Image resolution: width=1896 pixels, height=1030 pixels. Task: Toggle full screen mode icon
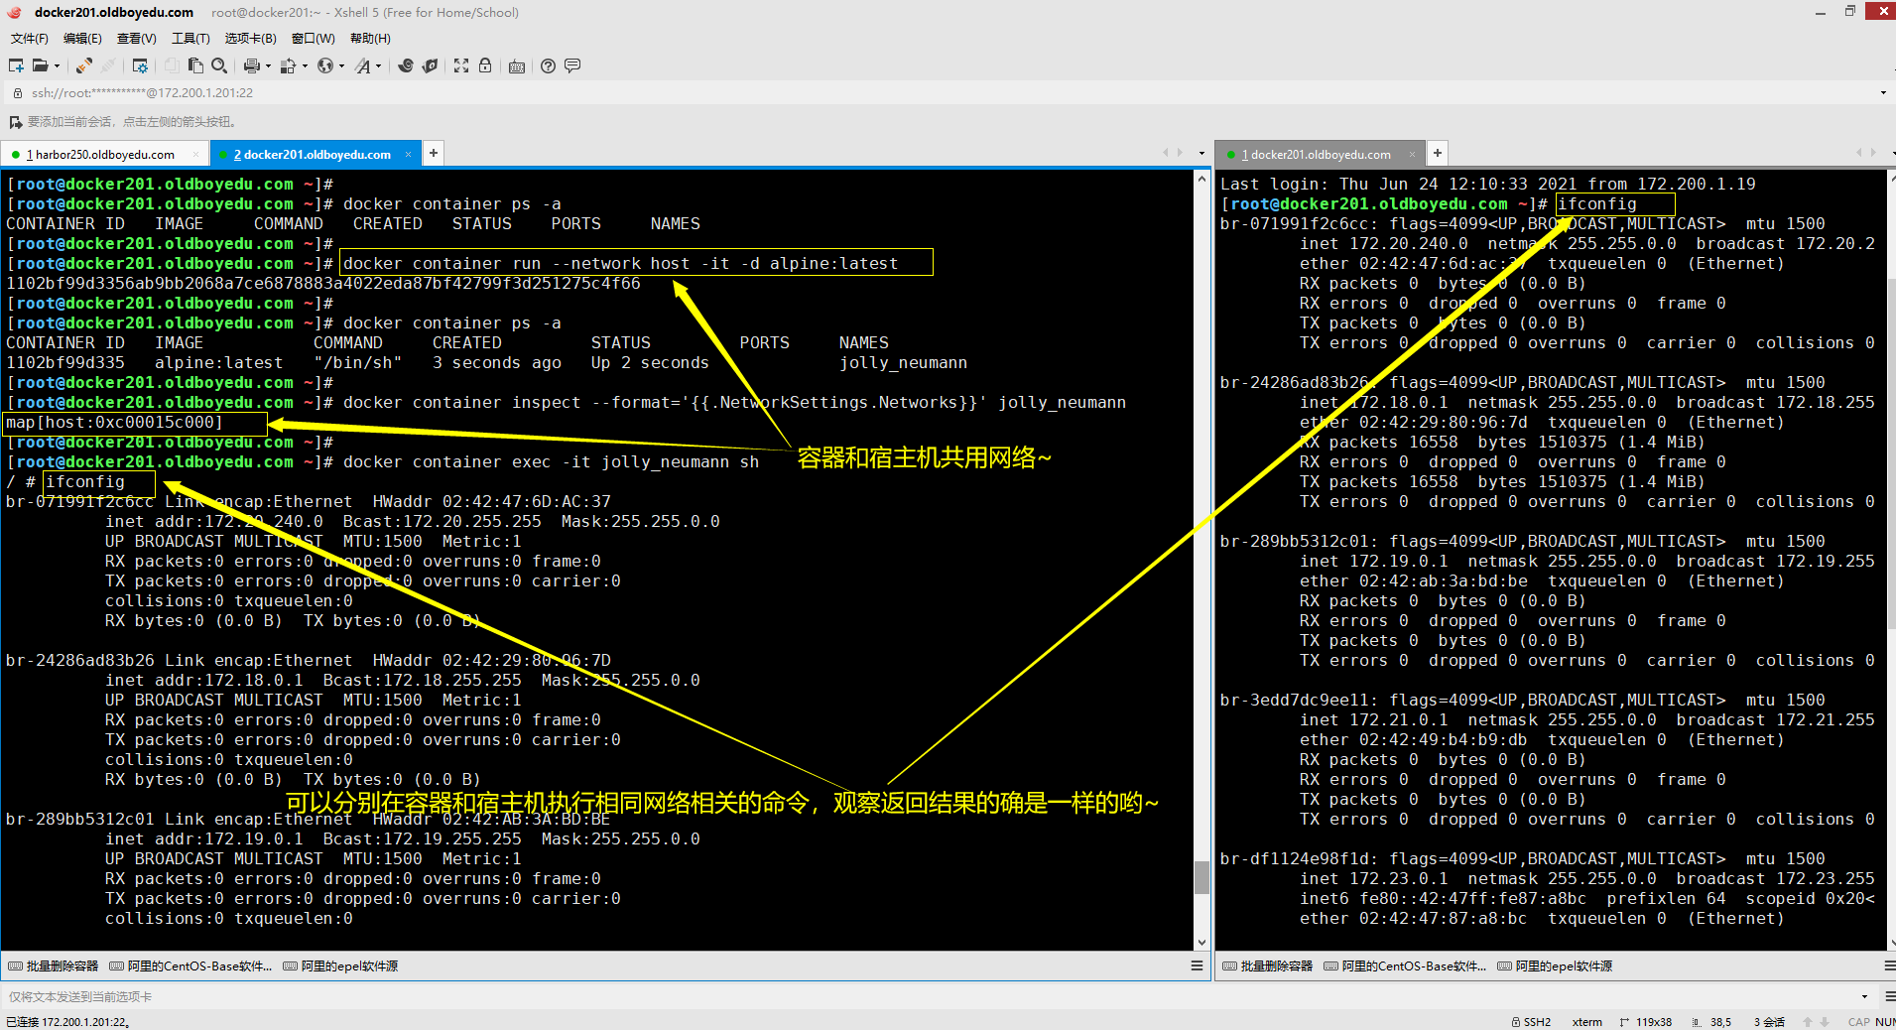461,65
